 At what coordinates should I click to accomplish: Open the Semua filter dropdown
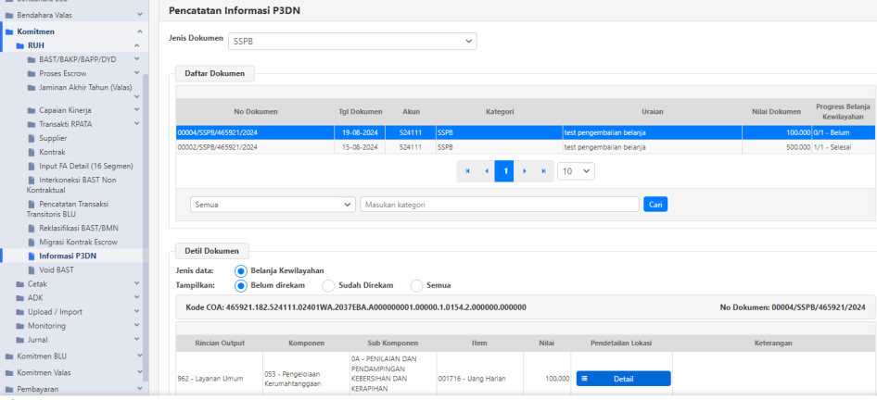coord(272,204)
